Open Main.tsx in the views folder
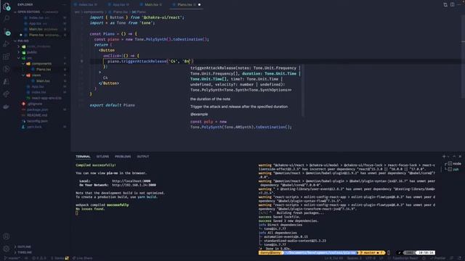The height and width of the screenshot is (261, 465). pyautogui.click(x=43, y=80)
